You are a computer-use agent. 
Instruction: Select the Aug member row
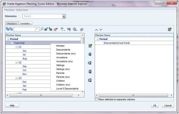[x=28, y=59]
